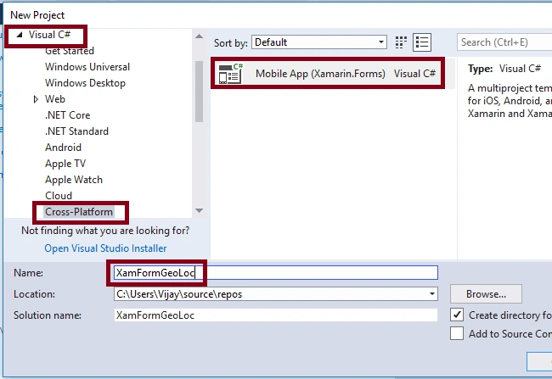Switch to medium icons list view
The height and width of the screenshot is (379, 552).
coord(422,42)
